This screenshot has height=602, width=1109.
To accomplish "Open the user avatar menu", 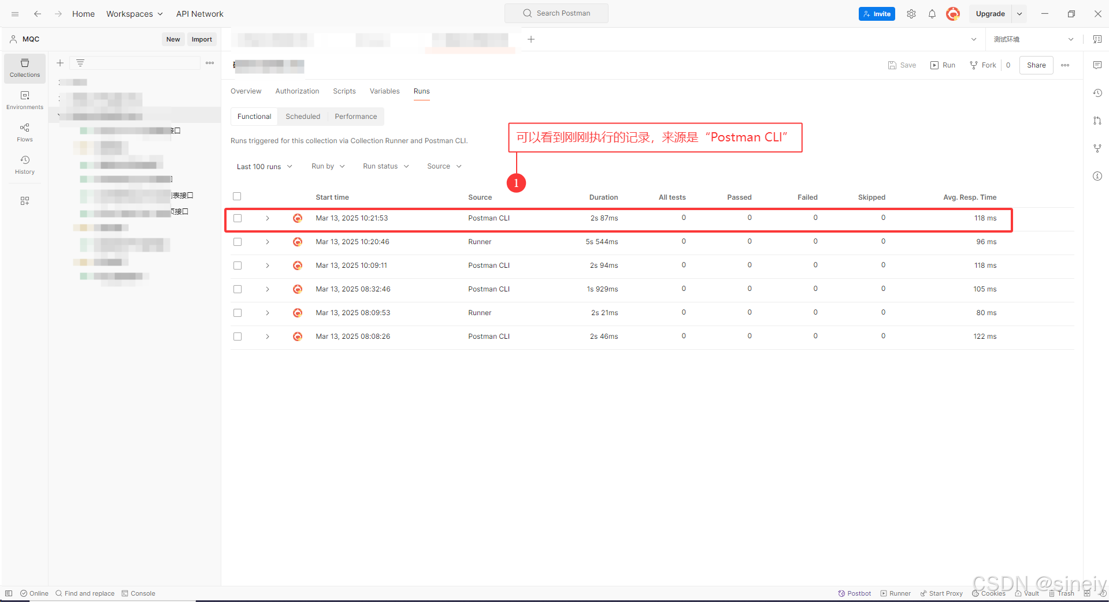I will [953, 14].
